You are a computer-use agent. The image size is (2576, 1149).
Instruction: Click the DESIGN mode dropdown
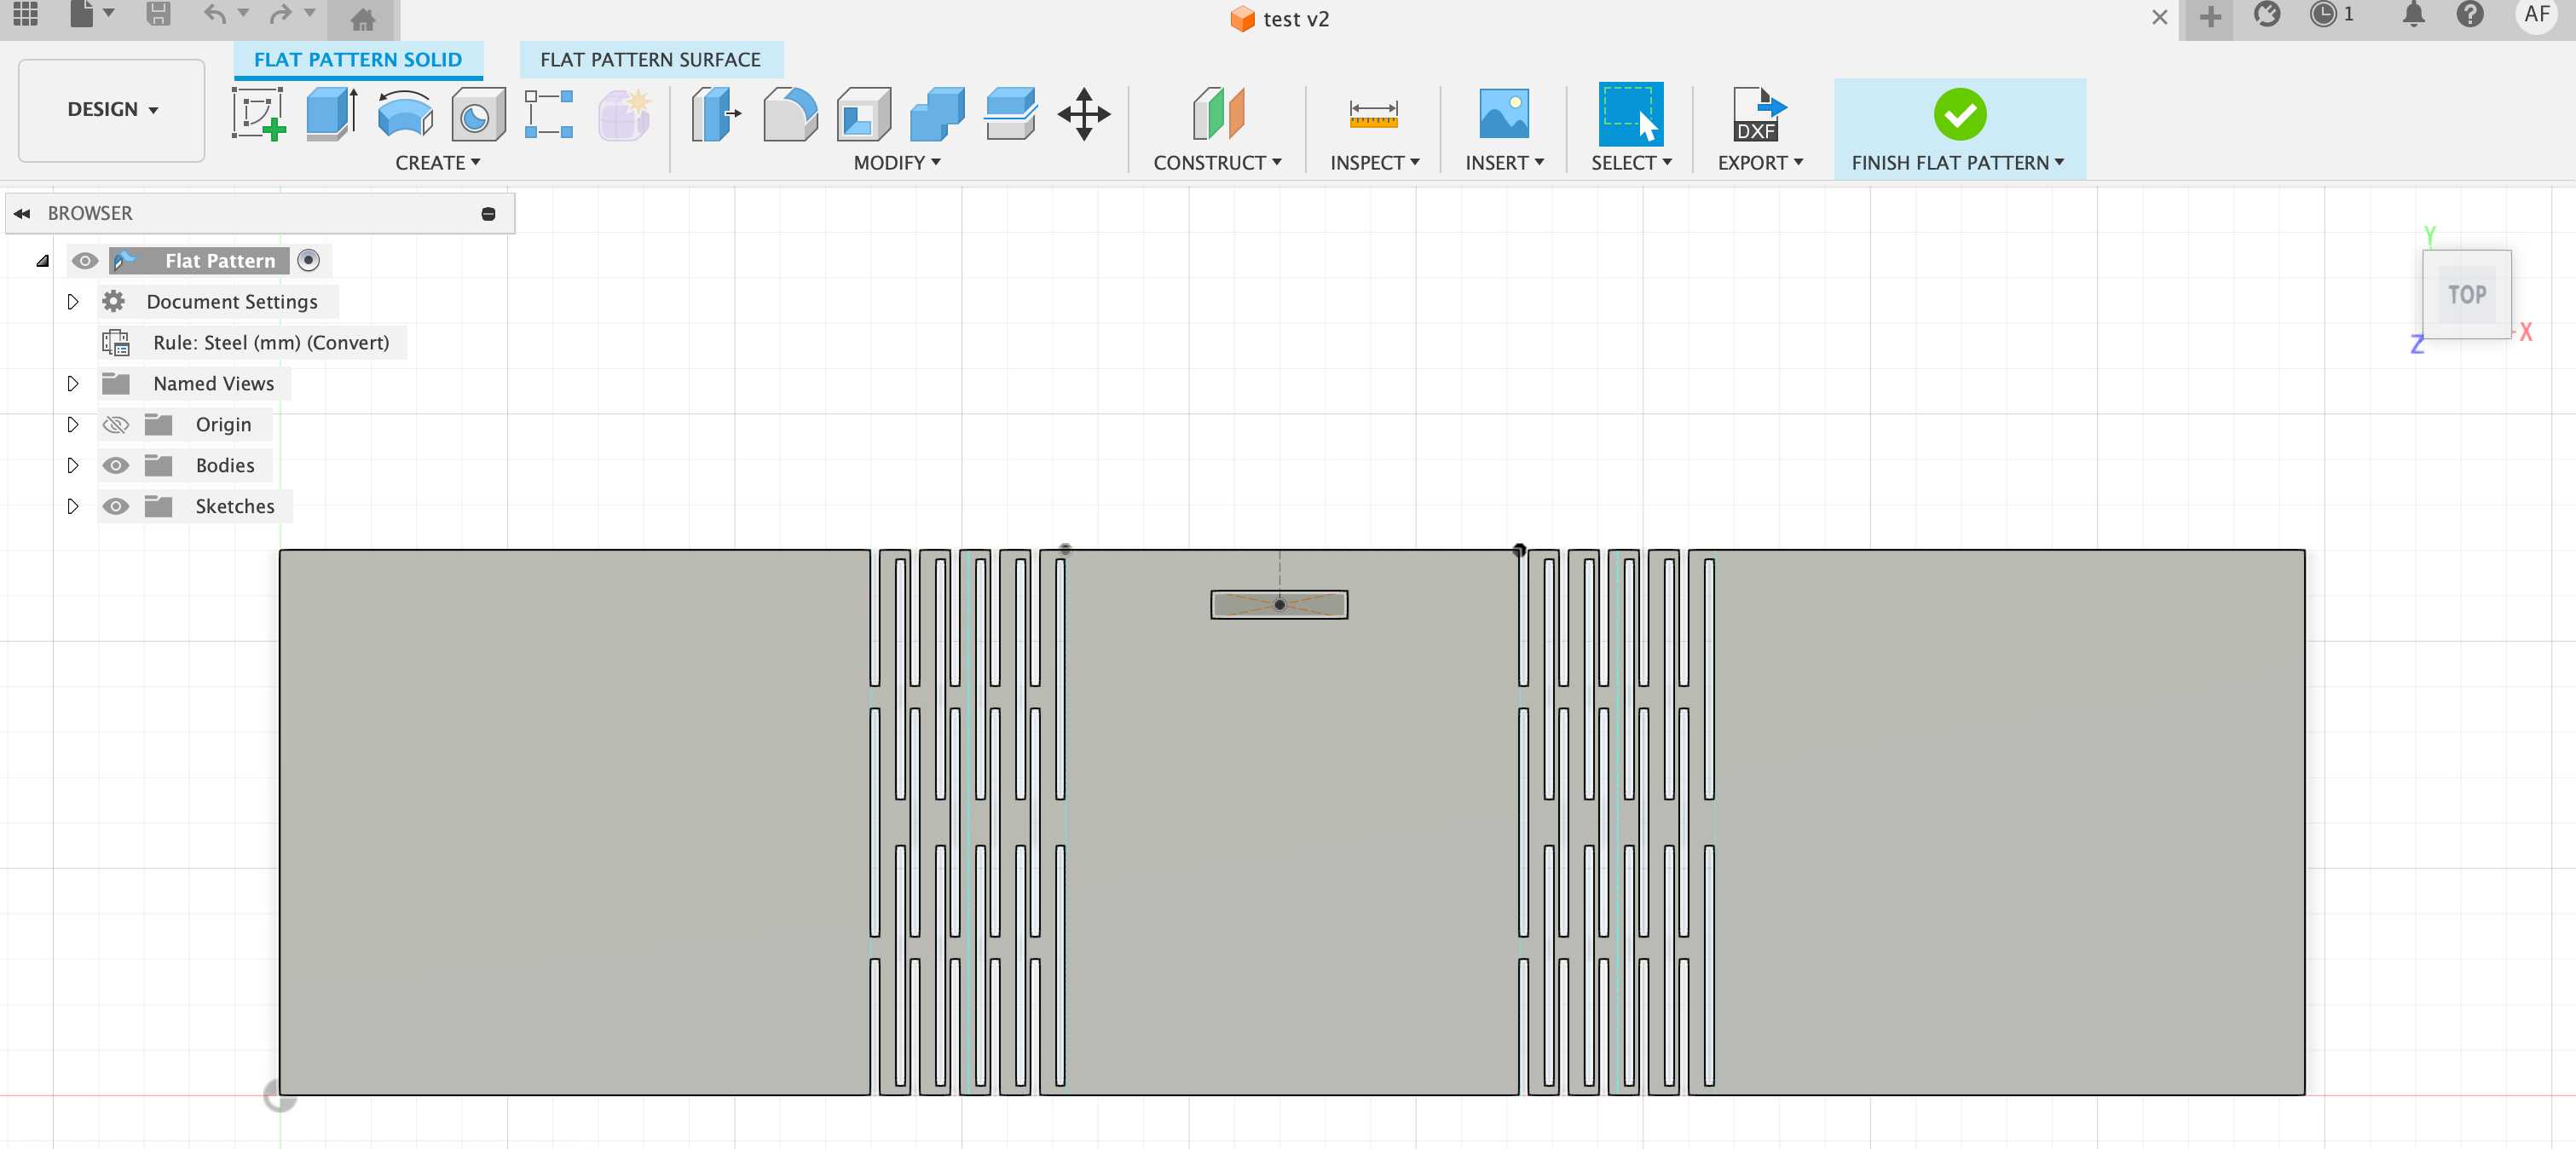click(107, 108)
